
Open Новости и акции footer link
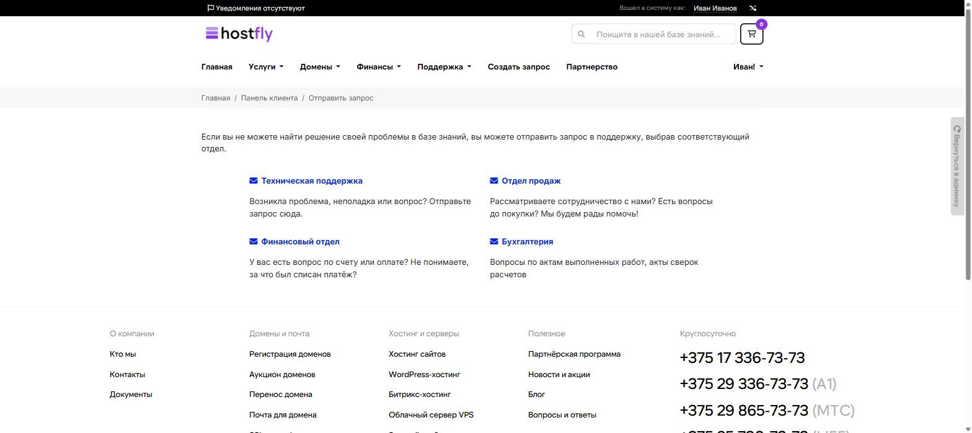click(x=559, y=375)
